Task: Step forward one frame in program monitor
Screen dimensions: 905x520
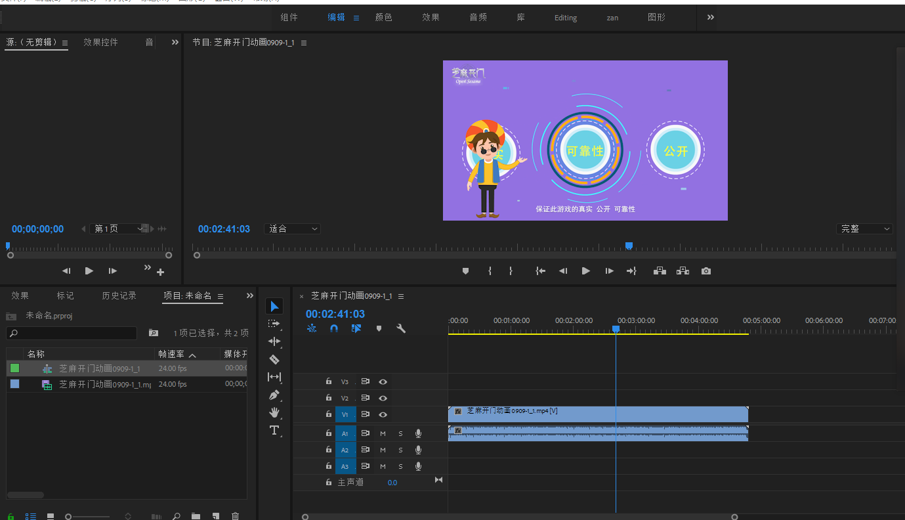Action: coord(609,271)
